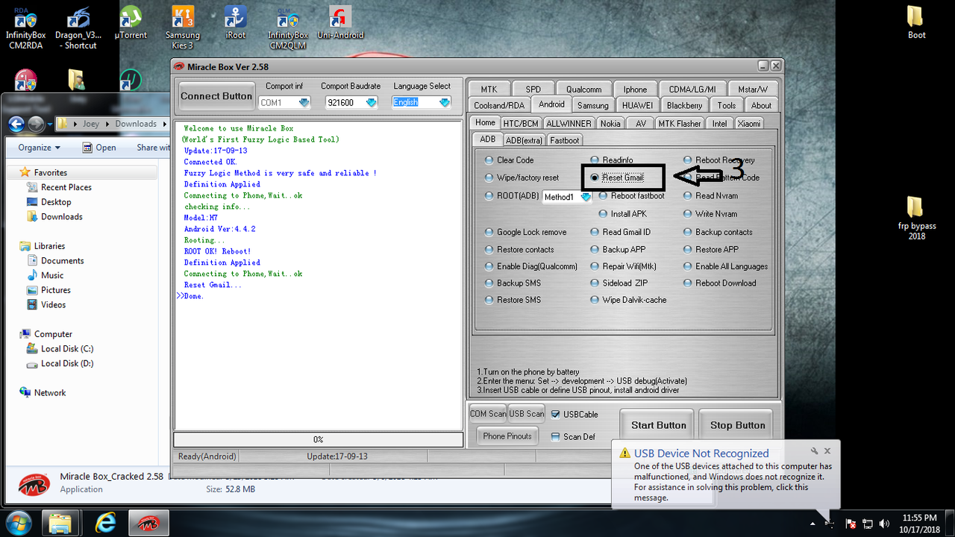Click the Explorer back navigation arrow
This screenshot has width=955, height=537.
pos(16,124)
